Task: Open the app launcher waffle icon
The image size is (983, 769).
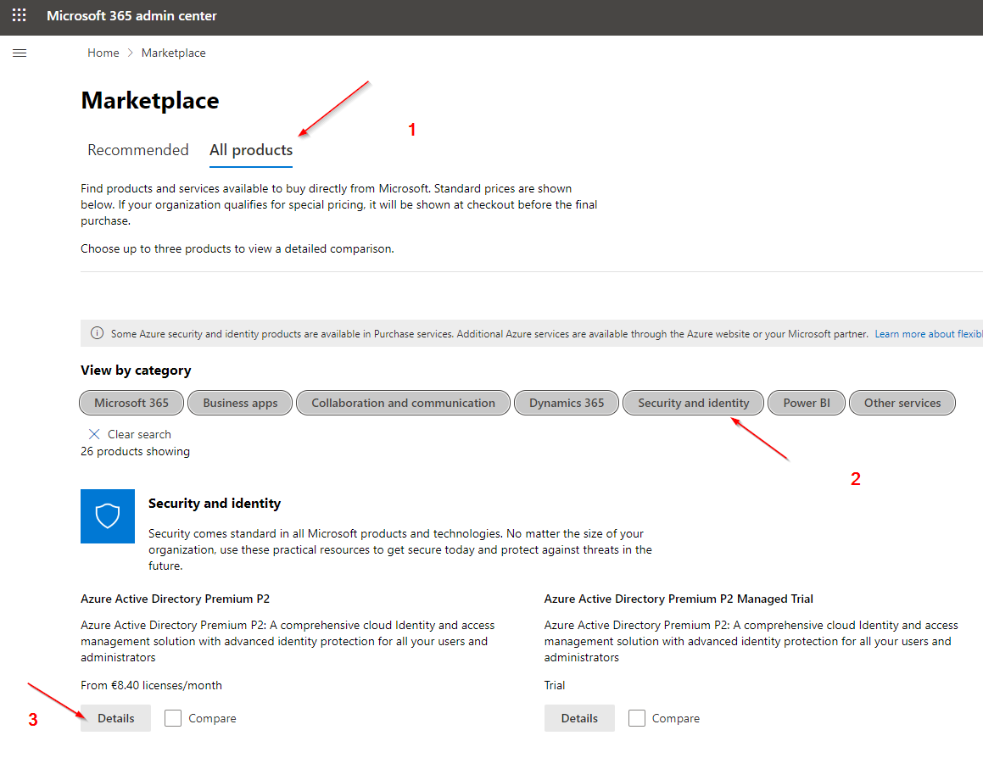Action: click(x=20, y=15)
